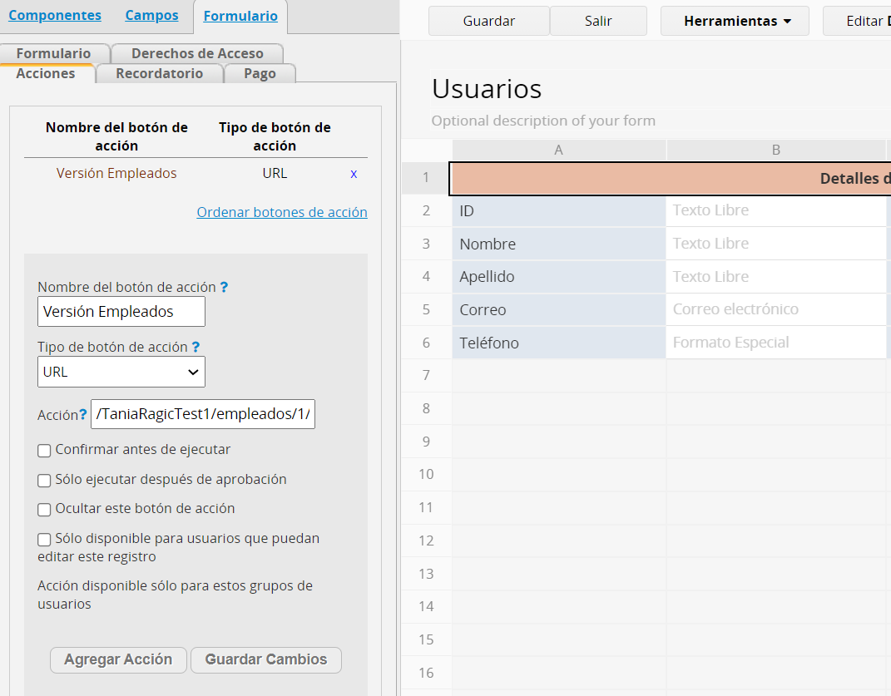
Task: Click help icon next to Nombre del botón
Action: (x=224, y=287)
